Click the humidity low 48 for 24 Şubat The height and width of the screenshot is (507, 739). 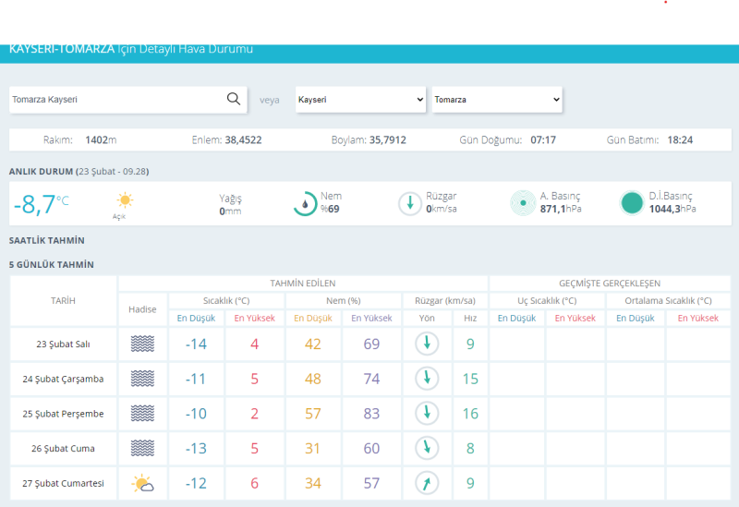coord(313,379)
